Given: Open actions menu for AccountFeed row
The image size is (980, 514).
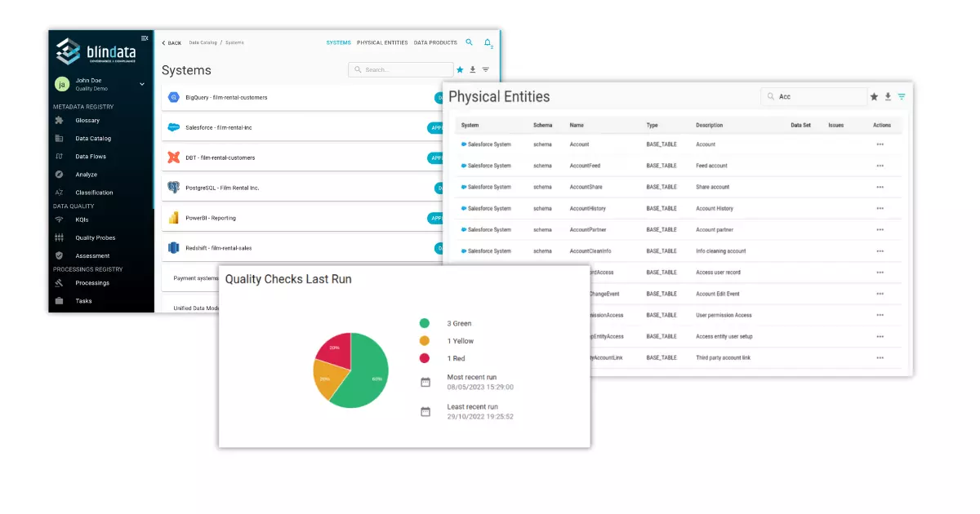Looking at the screenshot, I should pyautogui.click(x=880, y=166).
